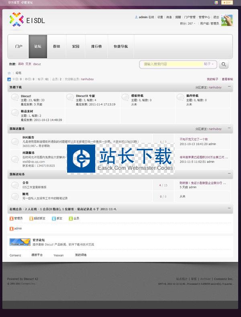This screenshot has height=317, width=241.
Task: Focus the search content input field
Action: 173,64
